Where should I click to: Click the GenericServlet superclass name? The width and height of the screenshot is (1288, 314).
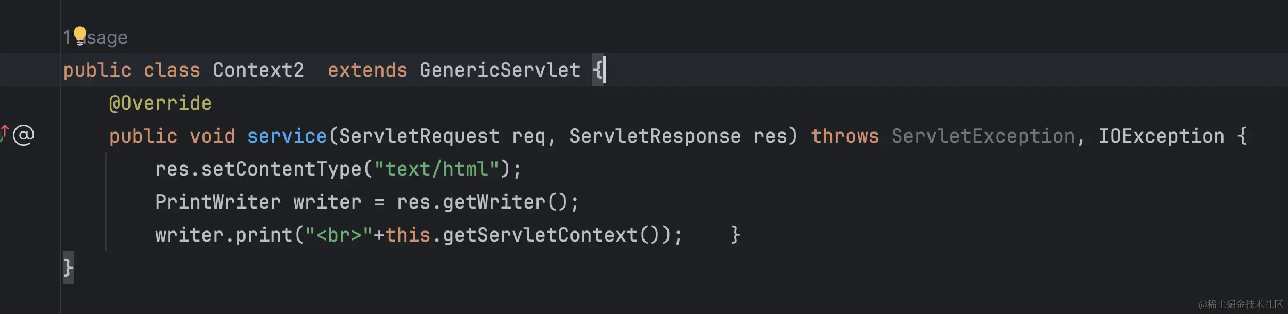click(500, 70)
